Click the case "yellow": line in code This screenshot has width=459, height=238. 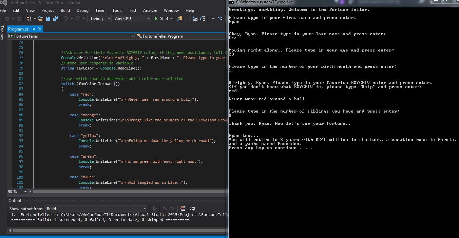click(85, 136)
